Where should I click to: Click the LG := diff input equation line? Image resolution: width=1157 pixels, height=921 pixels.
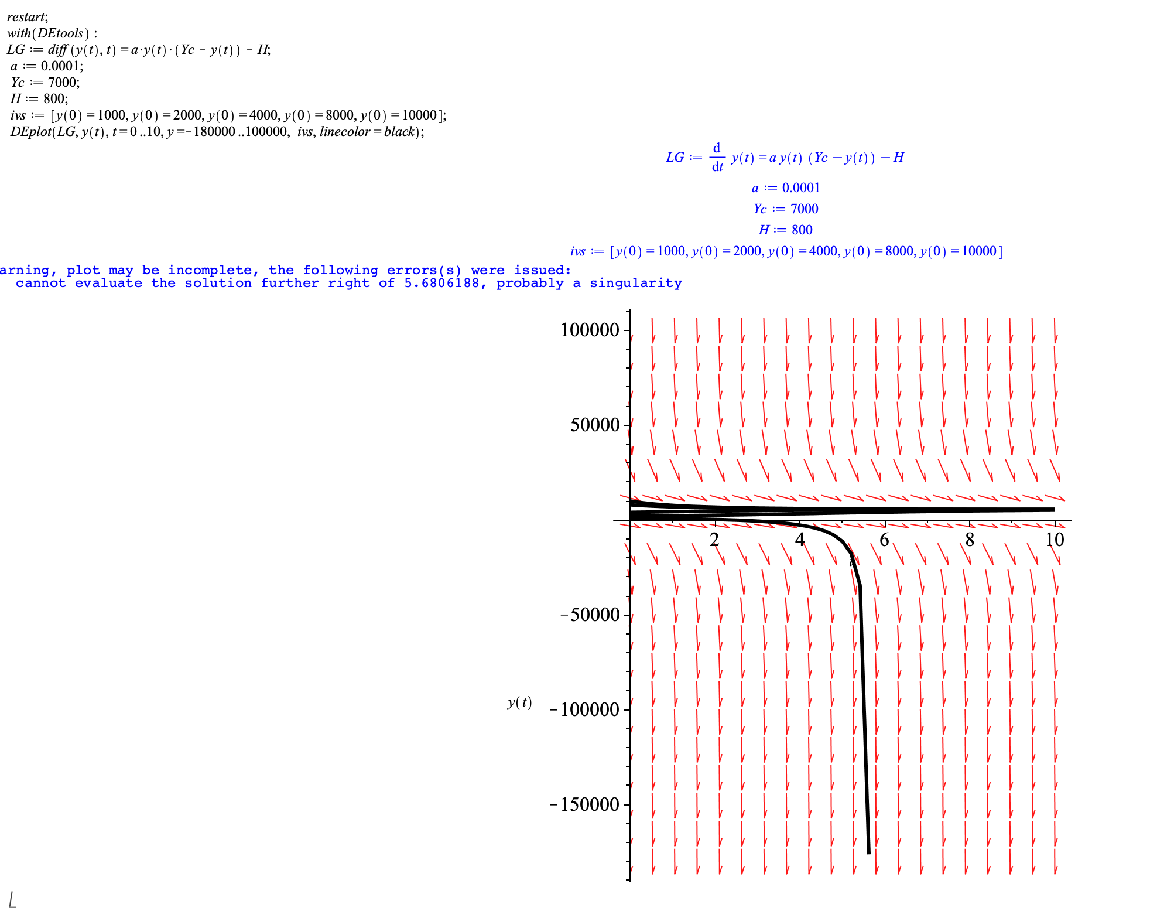[x=139, y=50]
